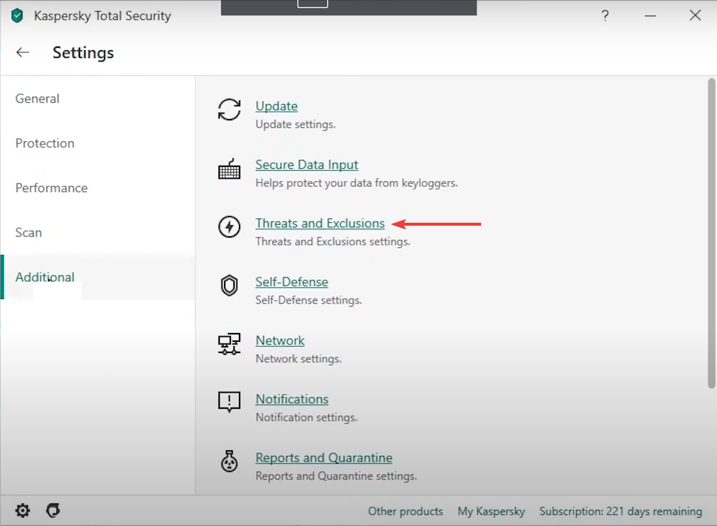Click the Kaspersky shield logo icon
Screen dimensions: 717x526
[x=17, y=16]
